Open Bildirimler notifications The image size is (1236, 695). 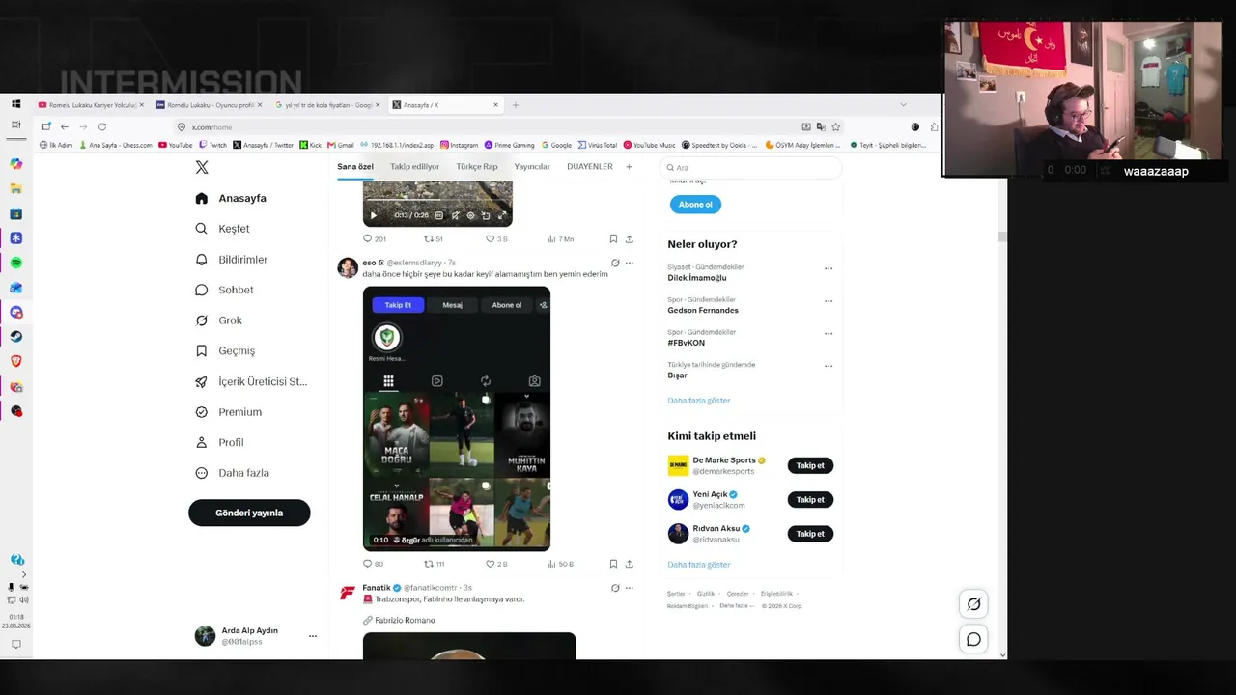coord(232,260)
